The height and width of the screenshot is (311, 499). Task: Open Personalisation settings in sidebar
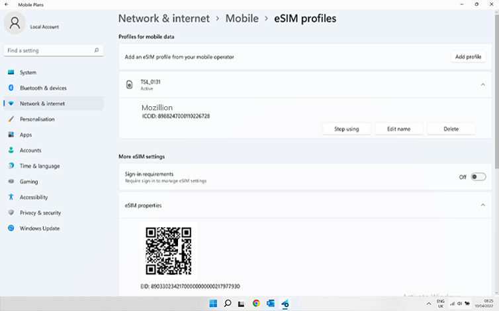click(x=37, y=120)
